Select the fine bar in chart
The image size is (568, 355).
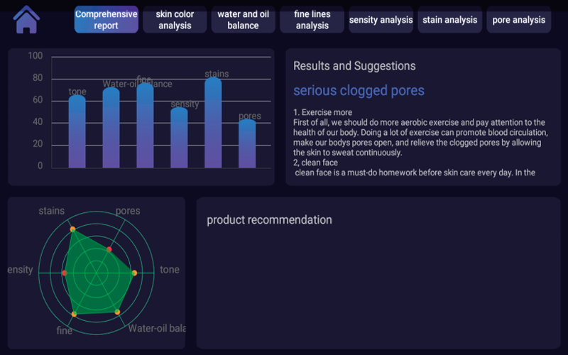(145, 126)
